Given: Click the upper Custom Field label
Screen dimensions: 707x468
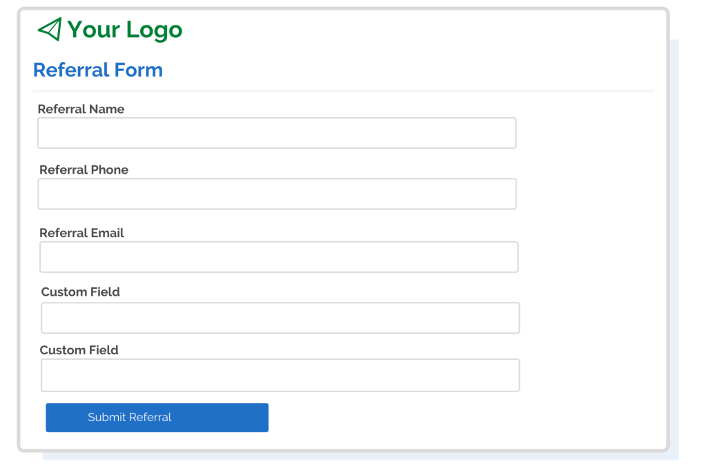Looking at the screenshot, I should coord(79,292).
